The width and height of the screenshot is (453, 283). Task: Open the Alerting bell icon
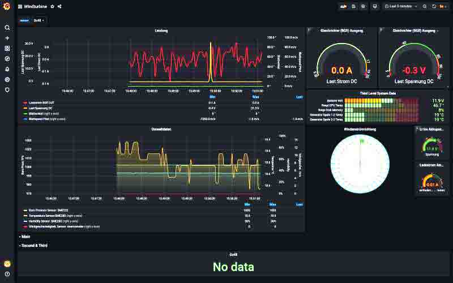click(x=7, y=69)
